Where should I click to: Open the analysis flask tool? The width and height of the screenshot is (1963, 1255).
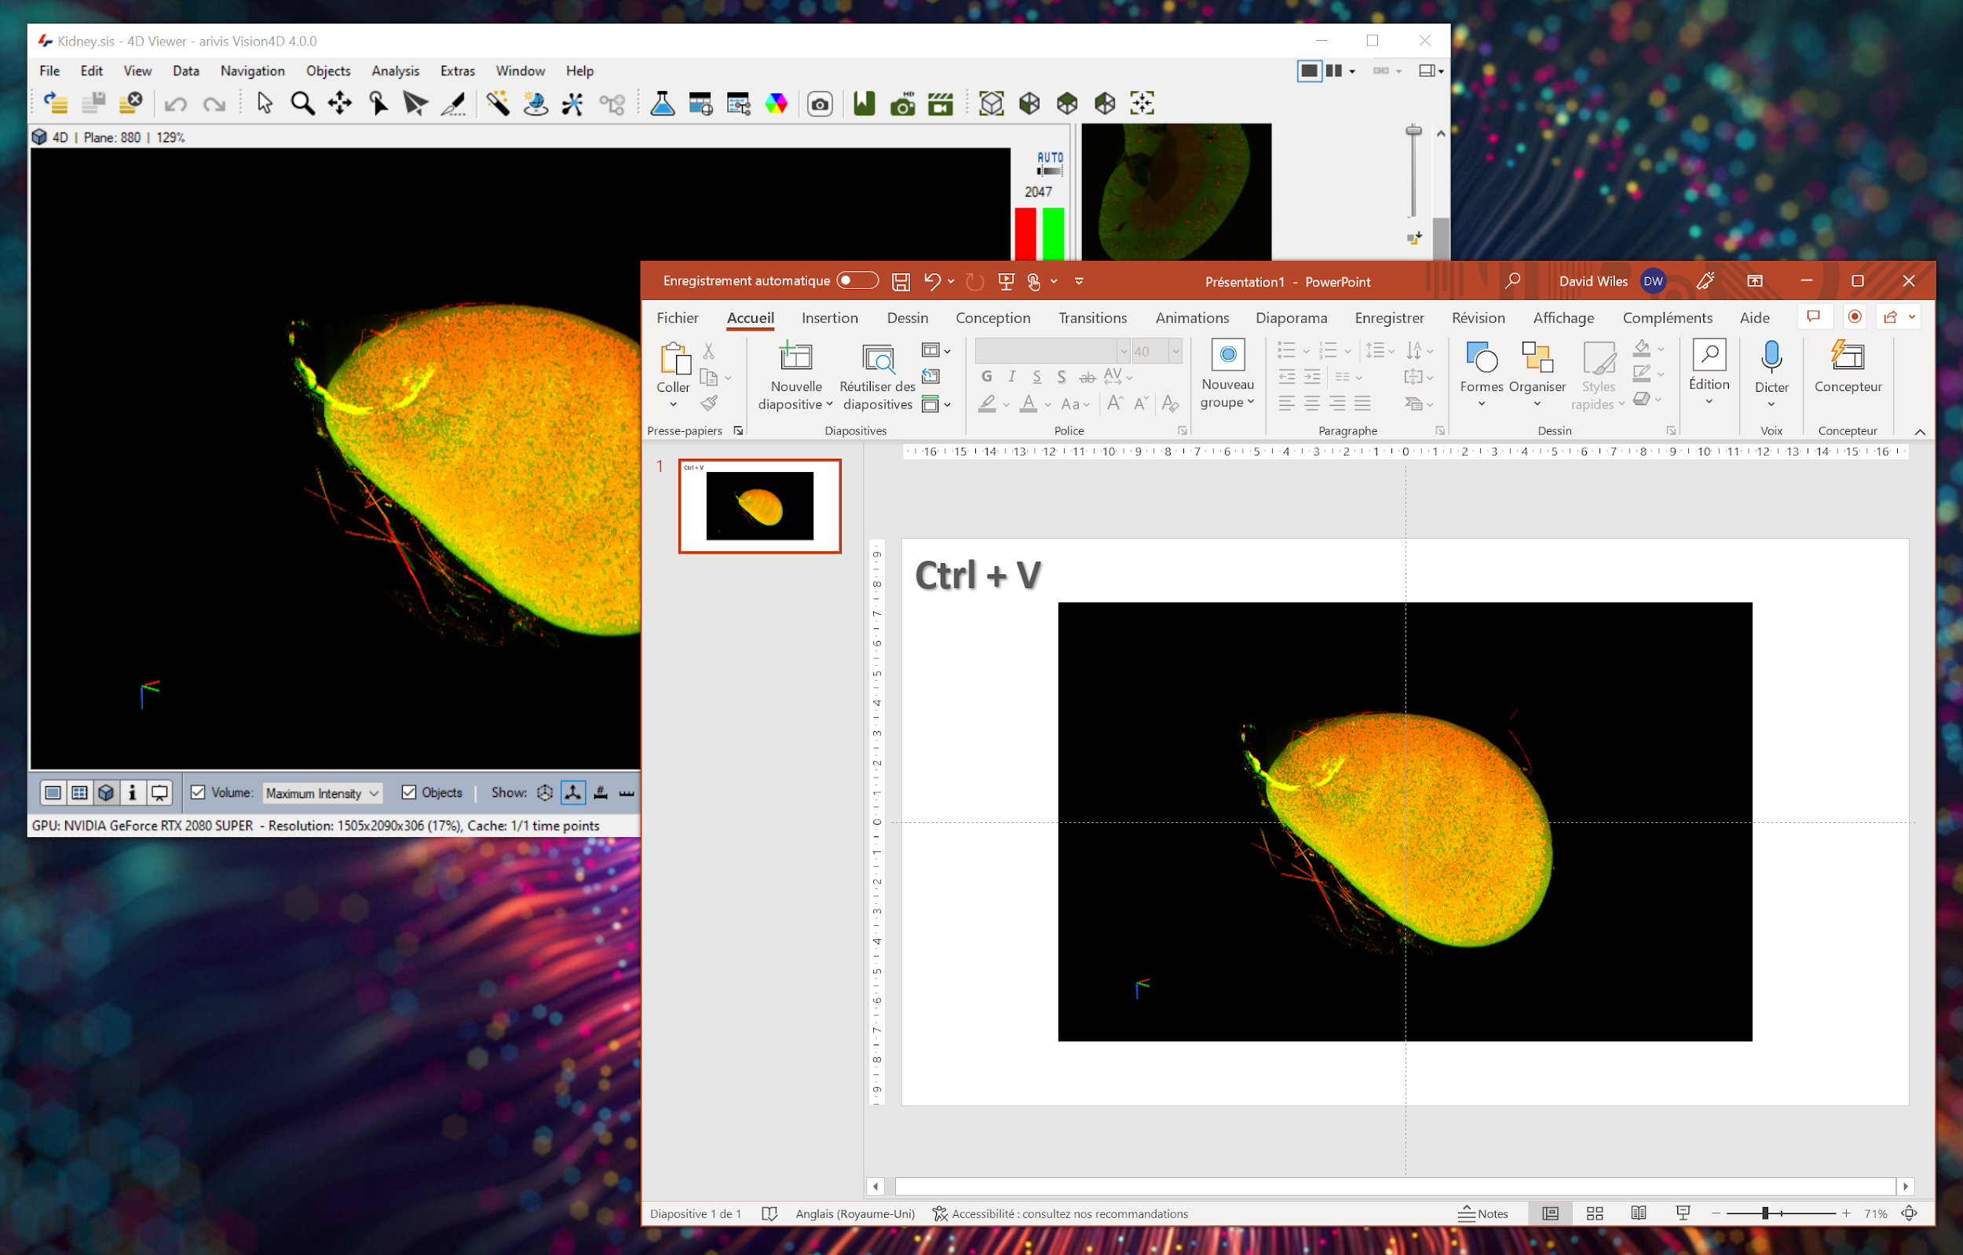pyautogui.click(x=662, y=104)
